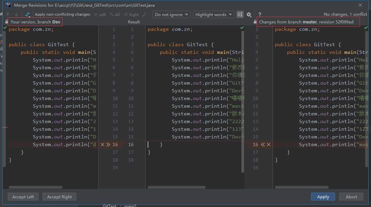Click 'No changes. 1 conflict' status text
371x207 pixels.
(345, 14)
